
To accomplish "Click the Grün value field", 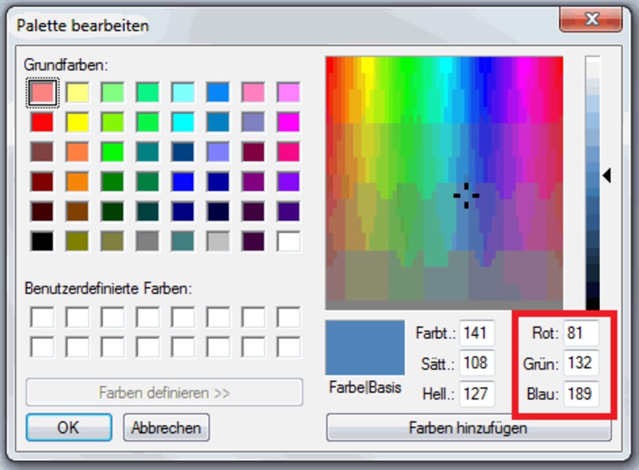I will [x=581, y=363].
